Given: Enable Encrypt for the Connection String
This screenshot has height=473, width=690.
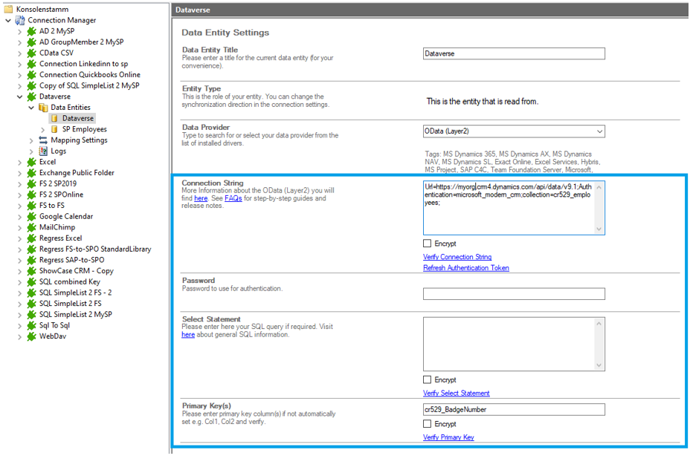Looking at the screenshot, I should (x=427, y=244).
